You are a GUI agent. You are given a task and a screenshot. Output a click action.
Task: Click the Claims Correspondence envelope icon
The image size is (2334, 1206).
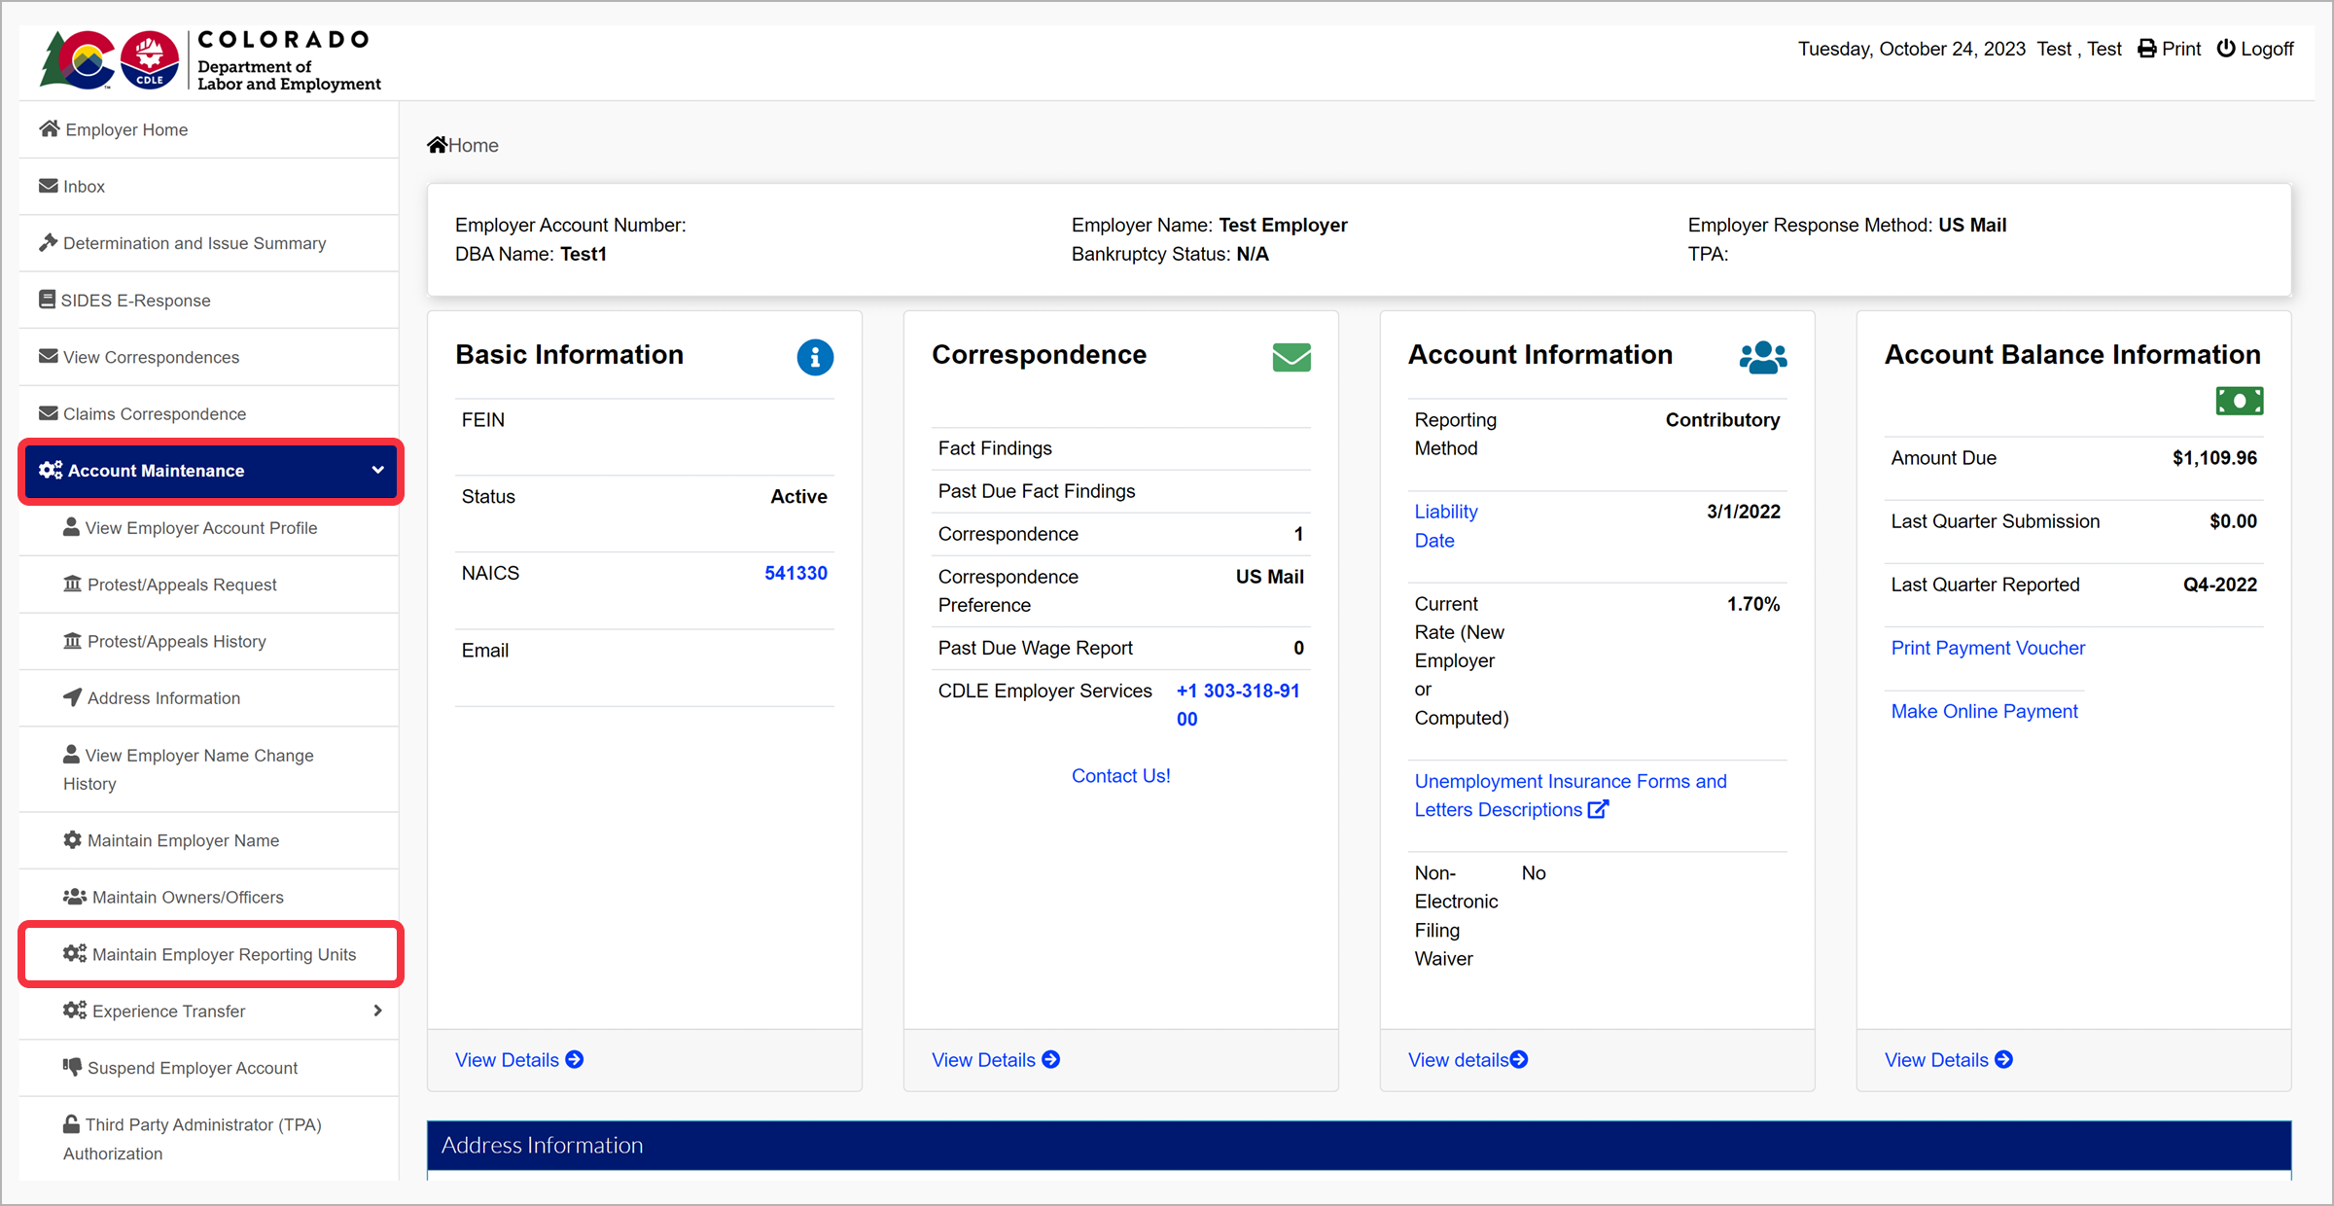click(49, 412)
